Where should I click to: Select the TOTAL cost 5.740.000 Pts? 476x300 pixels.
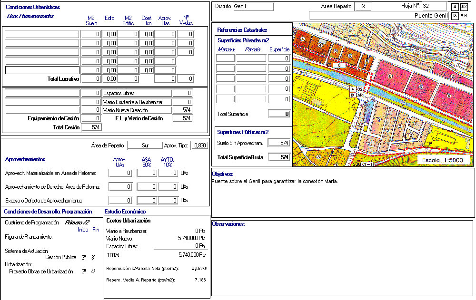click(192, 255)
